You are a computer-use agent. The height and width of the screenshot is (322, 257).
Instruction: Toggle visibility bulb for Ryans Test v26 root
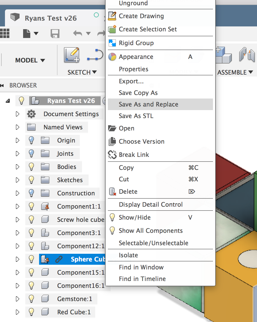21,101
